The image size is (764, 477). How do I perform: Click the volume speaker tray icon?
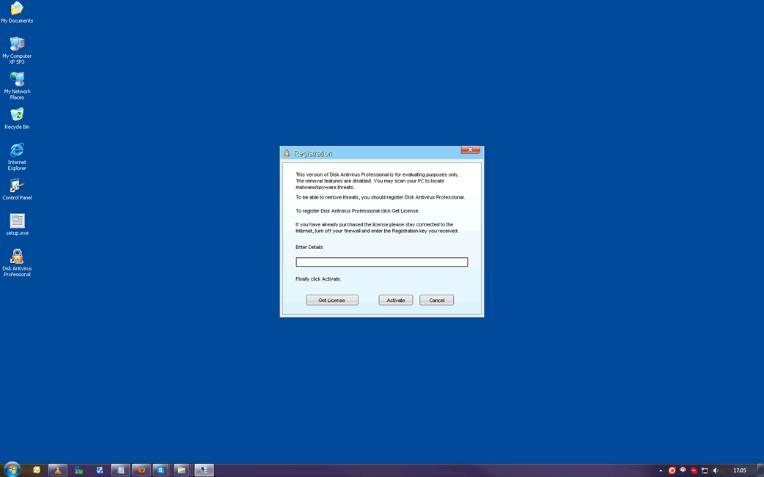716,470
